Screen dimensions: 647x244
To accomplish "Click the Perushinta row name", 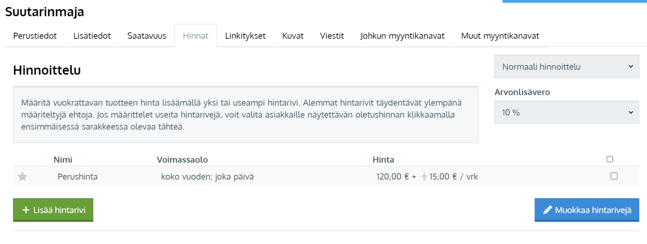I will (x=78, y=177).
